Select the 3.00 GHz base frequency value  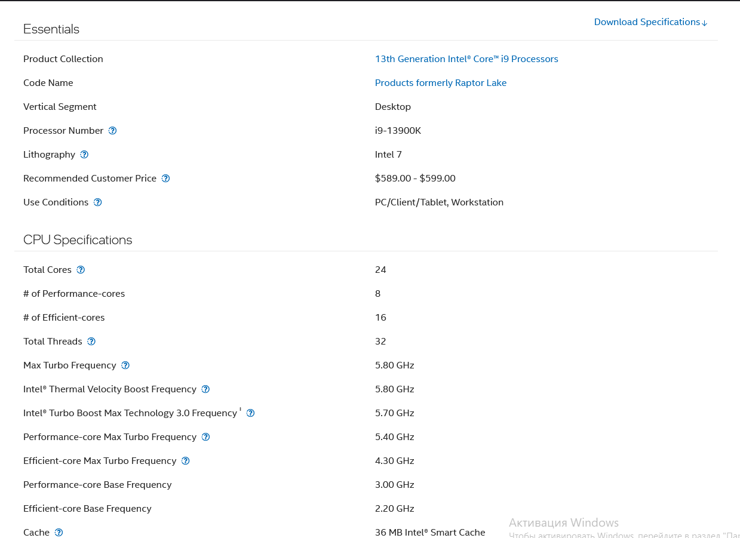tap(394, 485)
